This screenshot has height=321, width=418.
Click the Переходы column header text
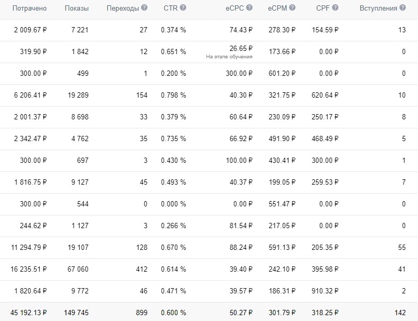[123, 8]
